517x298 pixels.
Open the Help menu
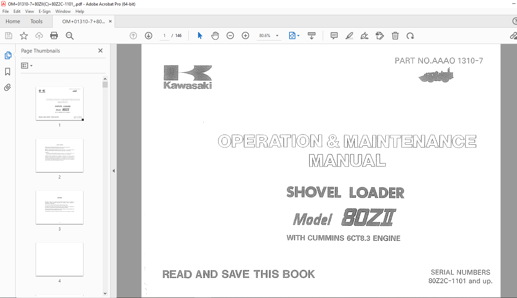[80, 11]
